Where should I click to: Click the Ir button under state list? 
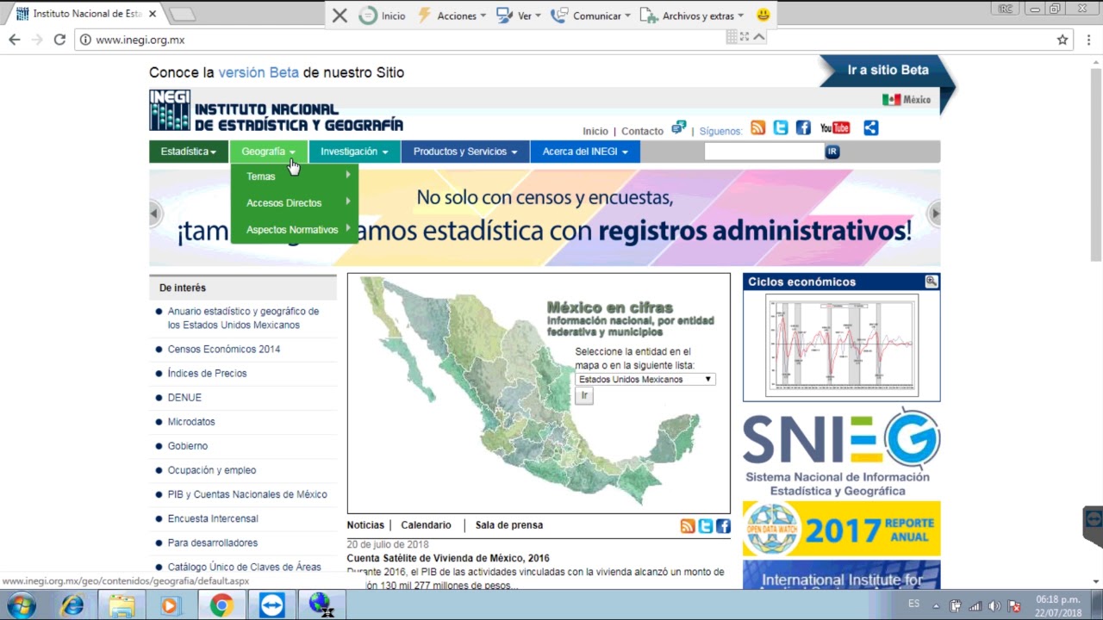coord(584,396)
